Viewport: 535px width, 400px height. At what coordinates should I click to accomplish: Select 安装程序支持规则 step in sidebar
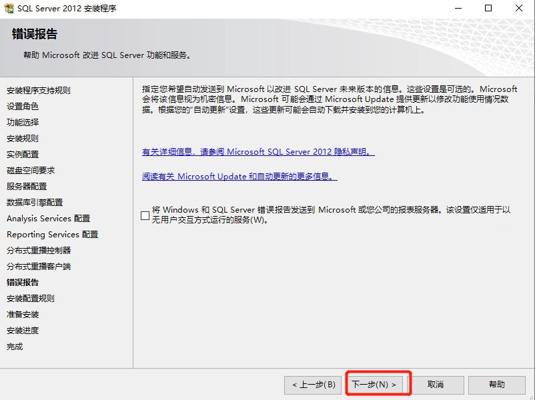coord(39,91)
